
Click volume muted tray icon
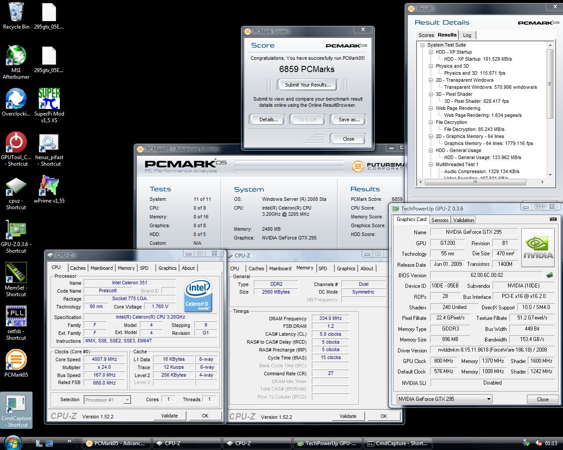(x=538, y=443)
